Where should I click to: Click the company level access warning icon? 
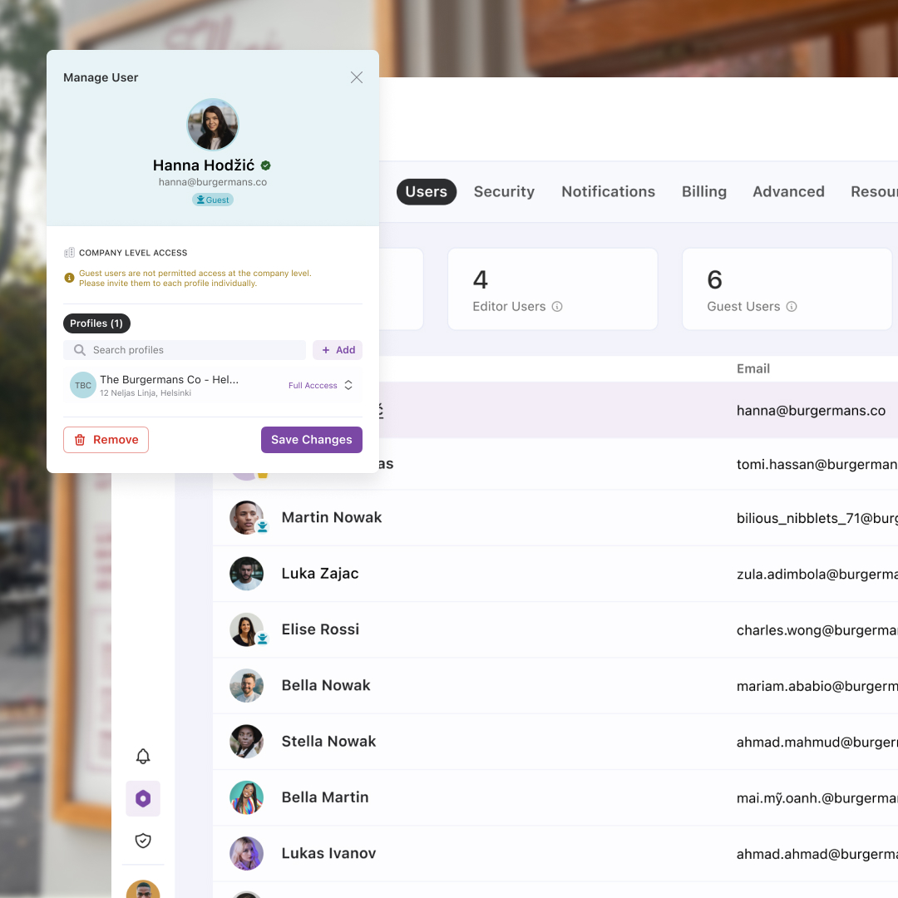click(x=69, y=278)
